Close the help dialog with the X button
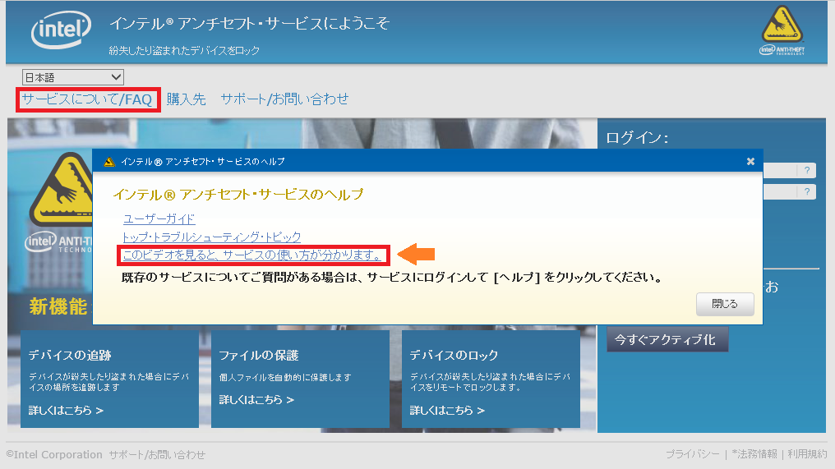 point(750,161)
